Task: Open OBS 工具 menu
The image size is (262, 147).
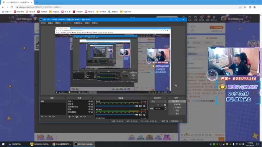Action: [87, 23]
